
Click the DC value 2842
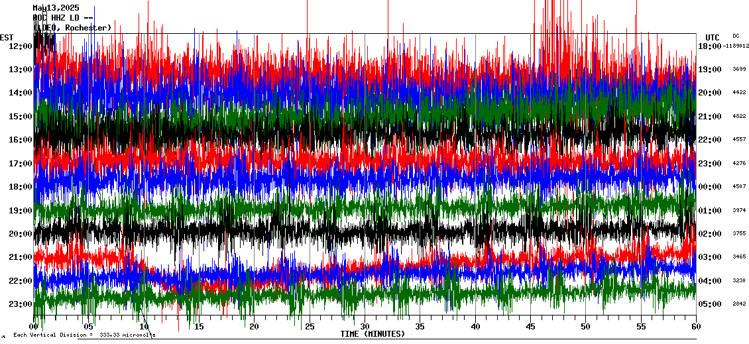(x=739, y=304)
